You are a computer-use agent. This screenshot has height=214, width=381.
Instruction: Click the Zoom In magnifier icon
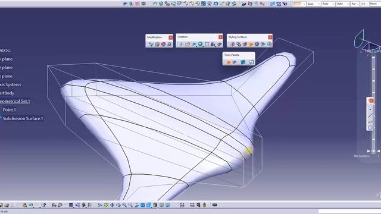tap(124, 205)
